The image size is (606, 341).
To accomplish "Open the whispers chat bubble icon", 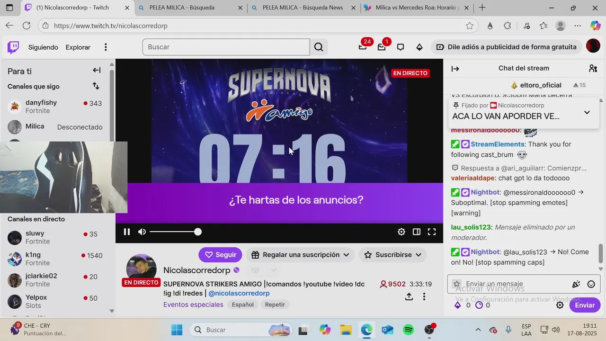I will click(401, 47).
